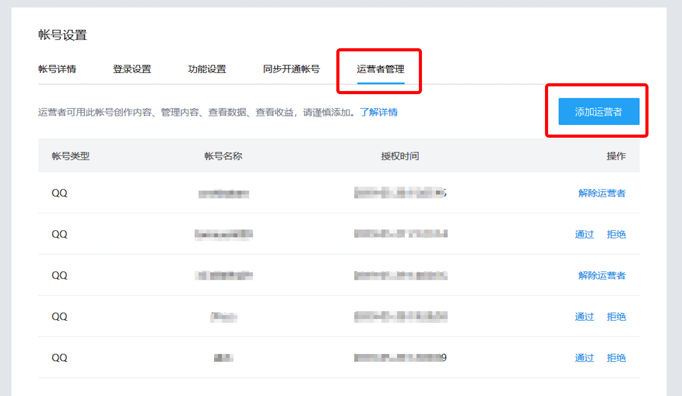
Task: Click the 帐号名称 column header
Action: [223, 156]
